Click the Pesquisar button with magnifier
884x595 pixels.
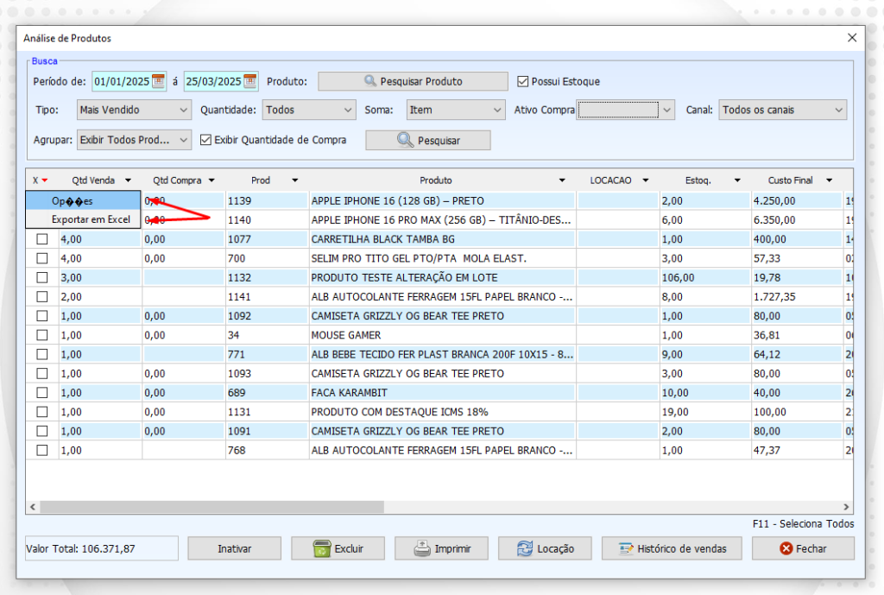point(428,141)
